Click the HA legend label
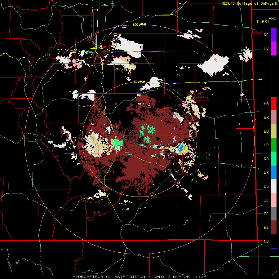This screenshot has height=279, width=279. [x=266, y=104]
